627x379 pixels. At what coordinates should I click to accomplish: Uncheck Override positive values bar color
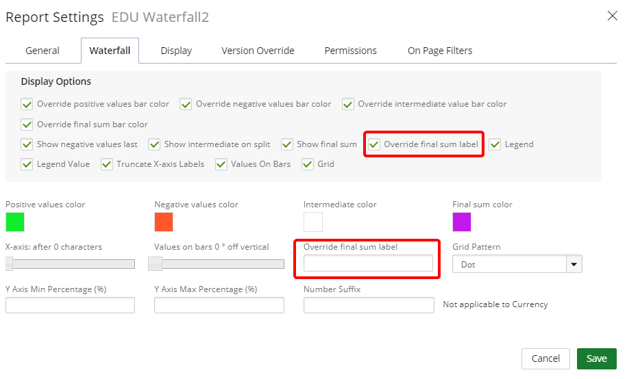pos(27,104)
